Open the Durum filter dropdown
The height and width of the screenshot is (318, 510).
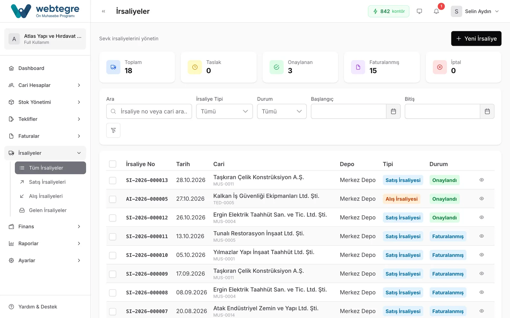282,111
